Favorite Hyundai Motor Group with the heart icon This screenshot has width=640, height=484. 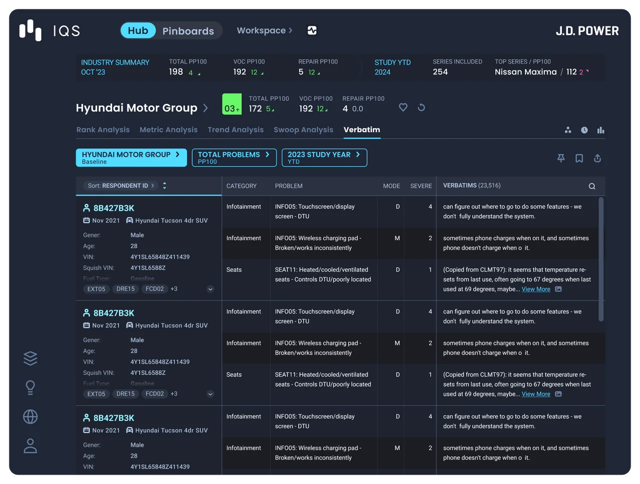(403, 107)
